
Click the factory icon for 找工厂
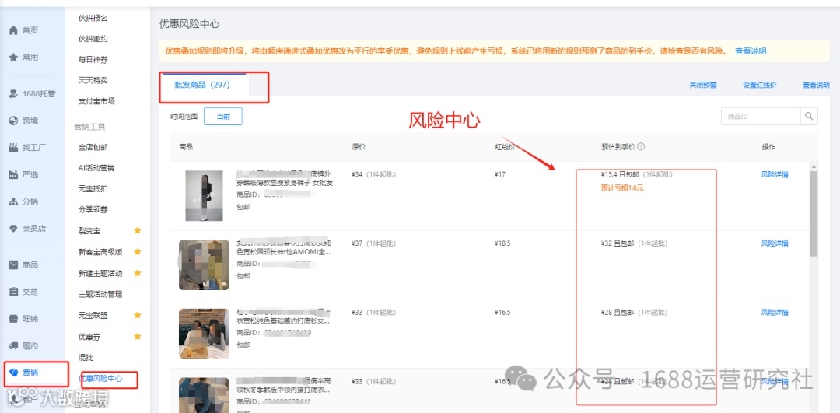pyautogui.click(x=13, y=148)
